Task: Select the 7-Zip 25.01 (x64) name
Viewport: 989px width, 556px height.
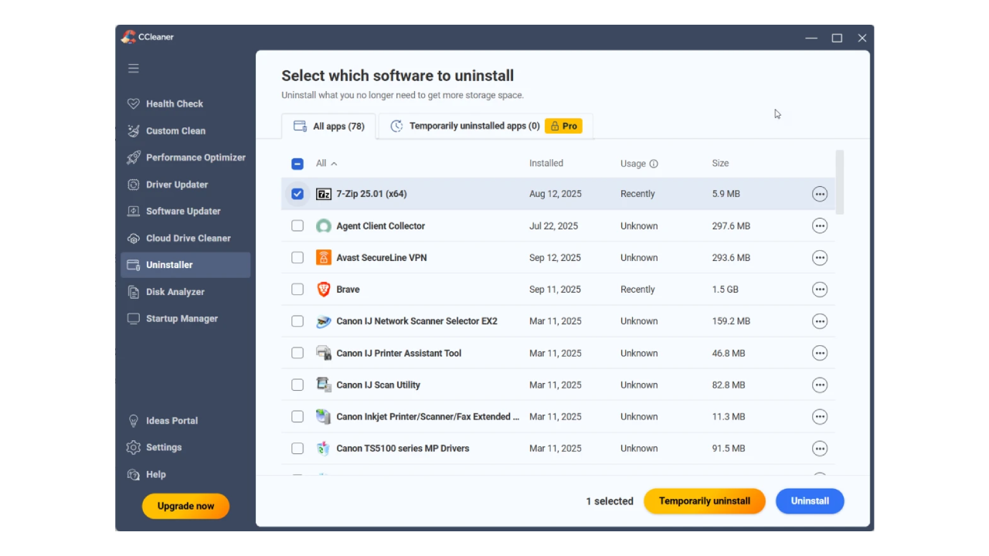Action: (372, 194)
